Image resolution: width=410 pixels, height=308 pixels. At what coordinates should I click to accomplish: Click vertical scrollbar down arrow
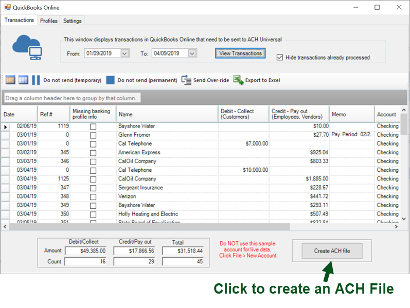coord(404,219)
